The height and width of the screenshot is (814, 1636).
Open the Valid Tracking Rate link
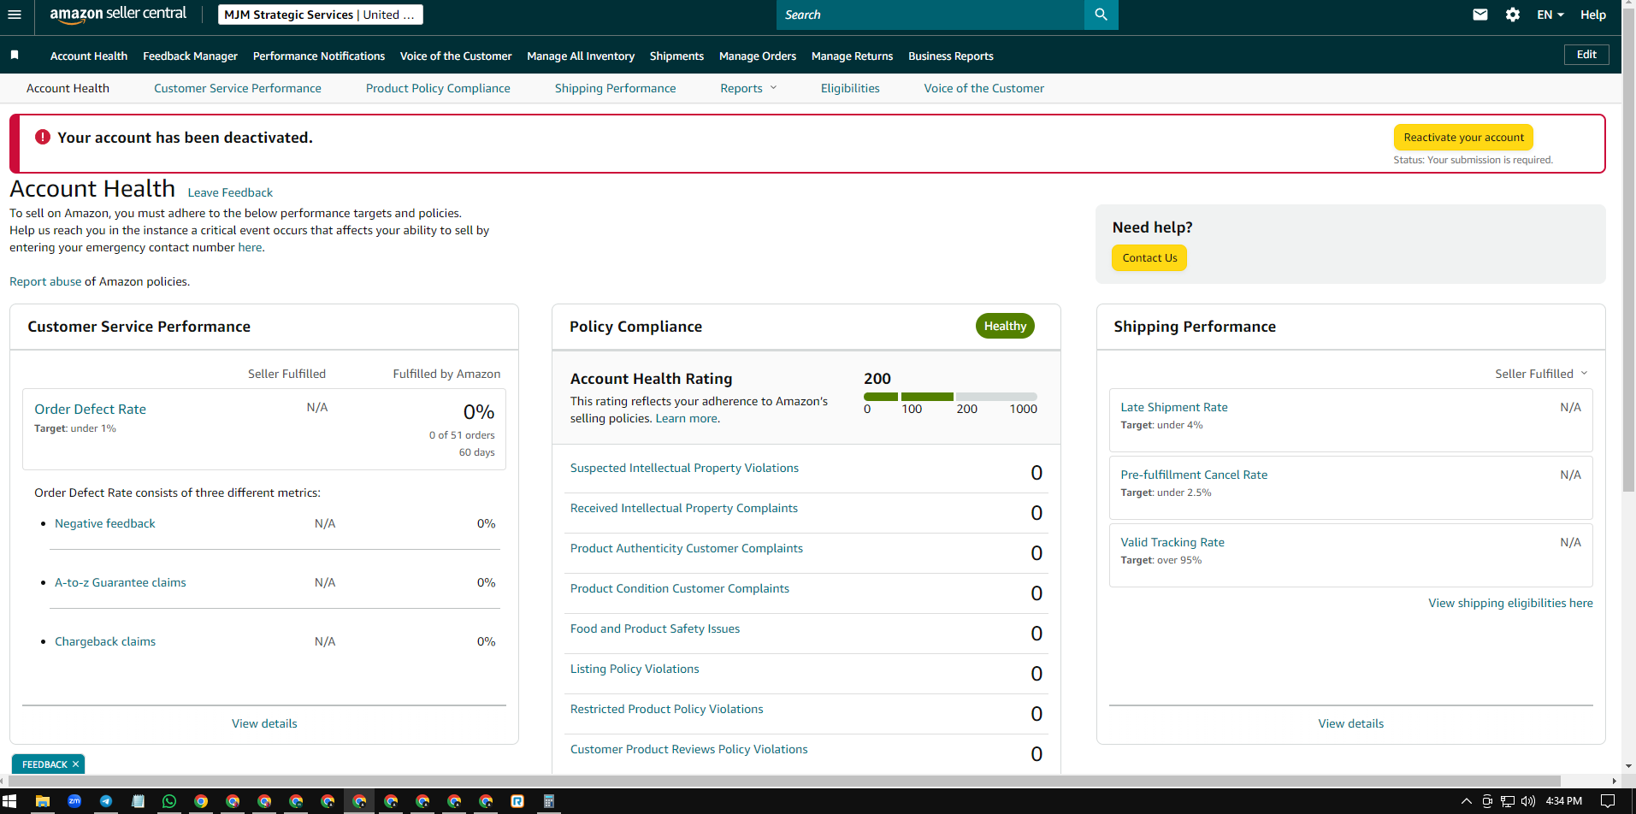coord(1172,542)
